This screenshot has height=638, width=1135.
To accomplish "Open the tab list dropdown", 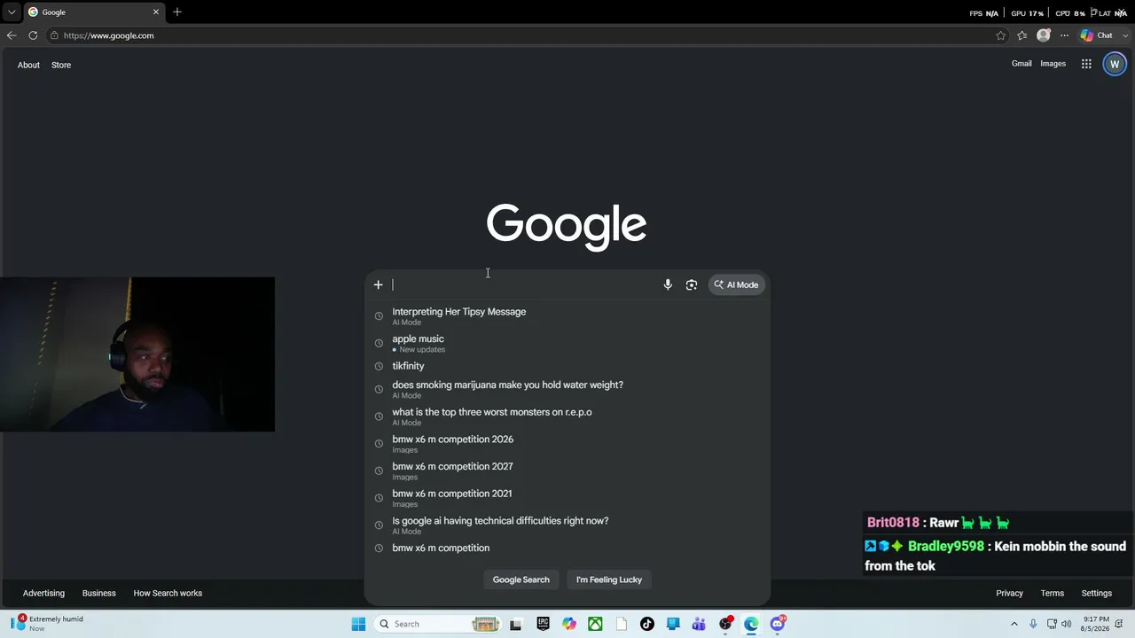I will [x=12, y=12].
